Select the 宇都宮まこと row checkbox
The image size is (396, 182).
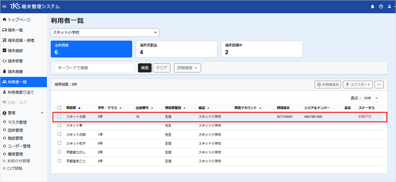pyautogui.click(x=59, y=161)
